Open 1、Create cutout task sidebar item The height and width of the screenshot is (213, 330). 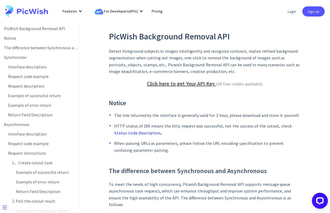32,163
